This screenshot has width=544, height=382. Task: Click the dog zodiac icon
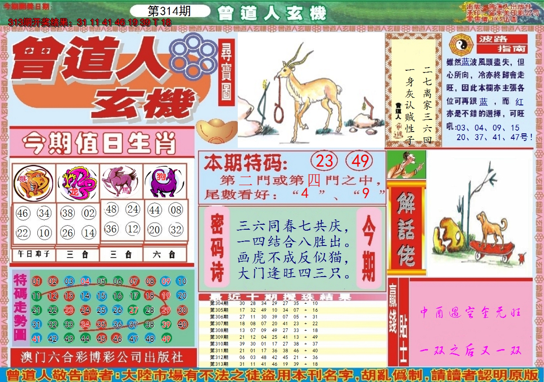pos(164,182)
